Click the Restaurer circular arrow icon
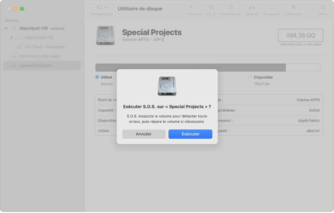Image resolution: width=334 pixels, height=213 pixels. [272, 7]
